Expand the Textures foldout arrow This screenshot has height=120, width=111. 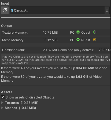2,103
